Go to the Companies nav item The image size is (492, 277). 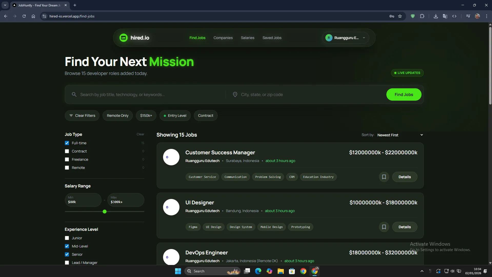click(223, 38)
